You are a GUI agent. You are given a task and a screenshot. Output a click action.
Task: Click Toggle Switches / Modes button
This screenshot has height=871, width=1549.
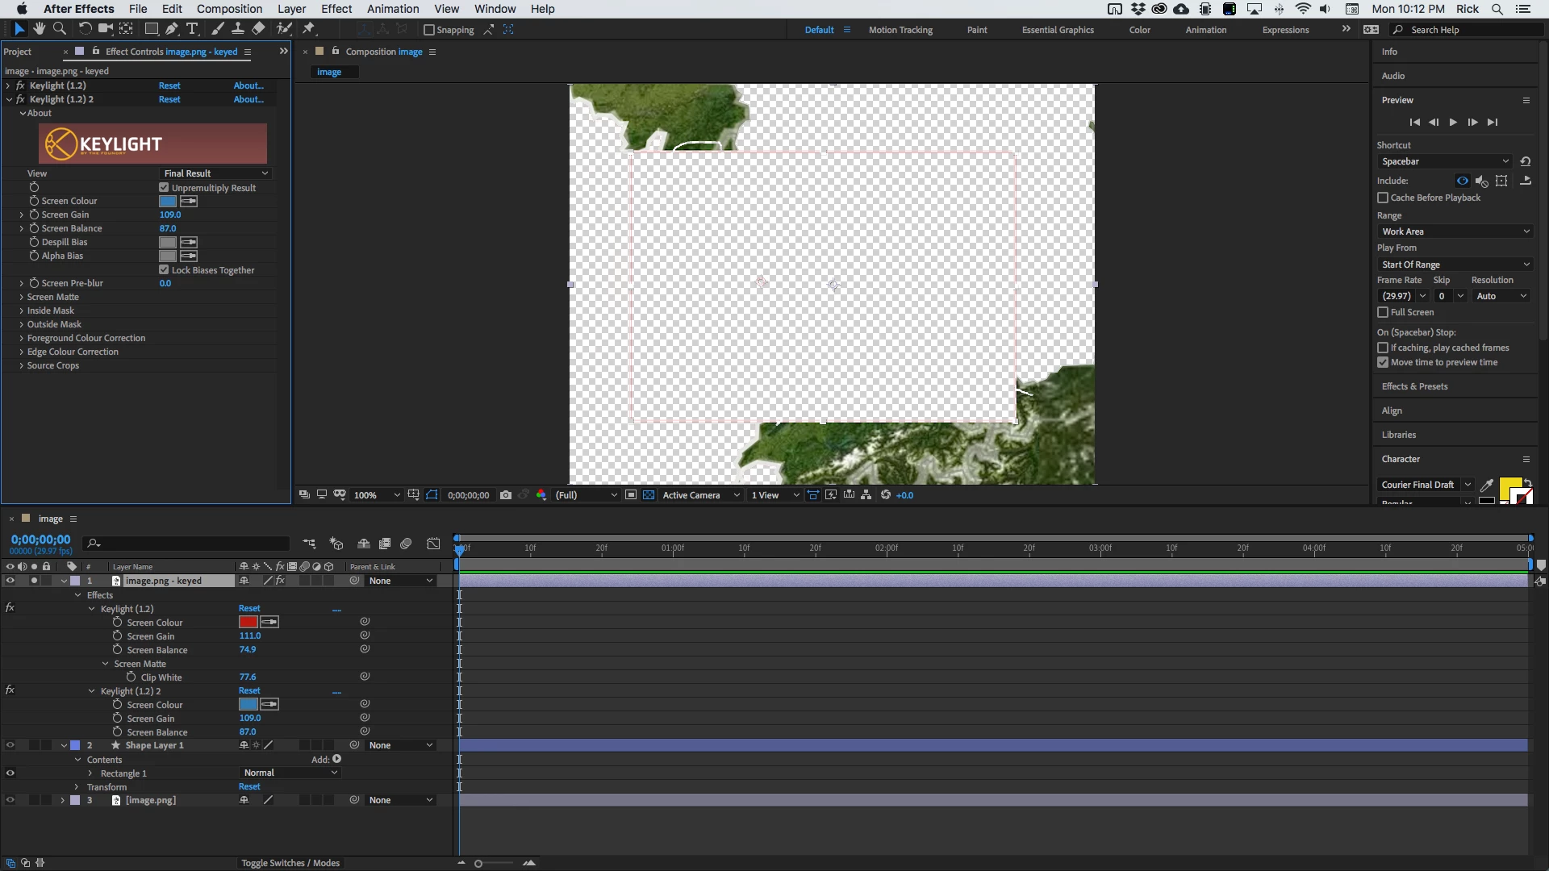pos(290,863)
